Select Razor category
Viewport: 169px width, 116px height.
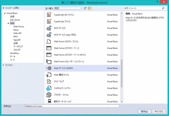coord(16,30)
